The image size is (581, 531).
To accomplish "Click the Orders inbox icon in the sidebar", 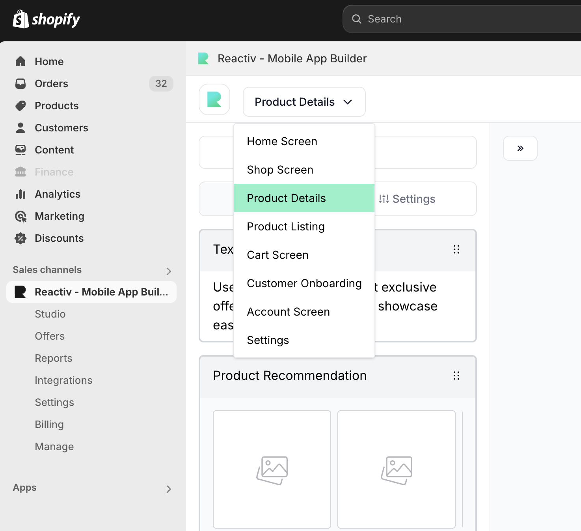I will click(20, 84).
